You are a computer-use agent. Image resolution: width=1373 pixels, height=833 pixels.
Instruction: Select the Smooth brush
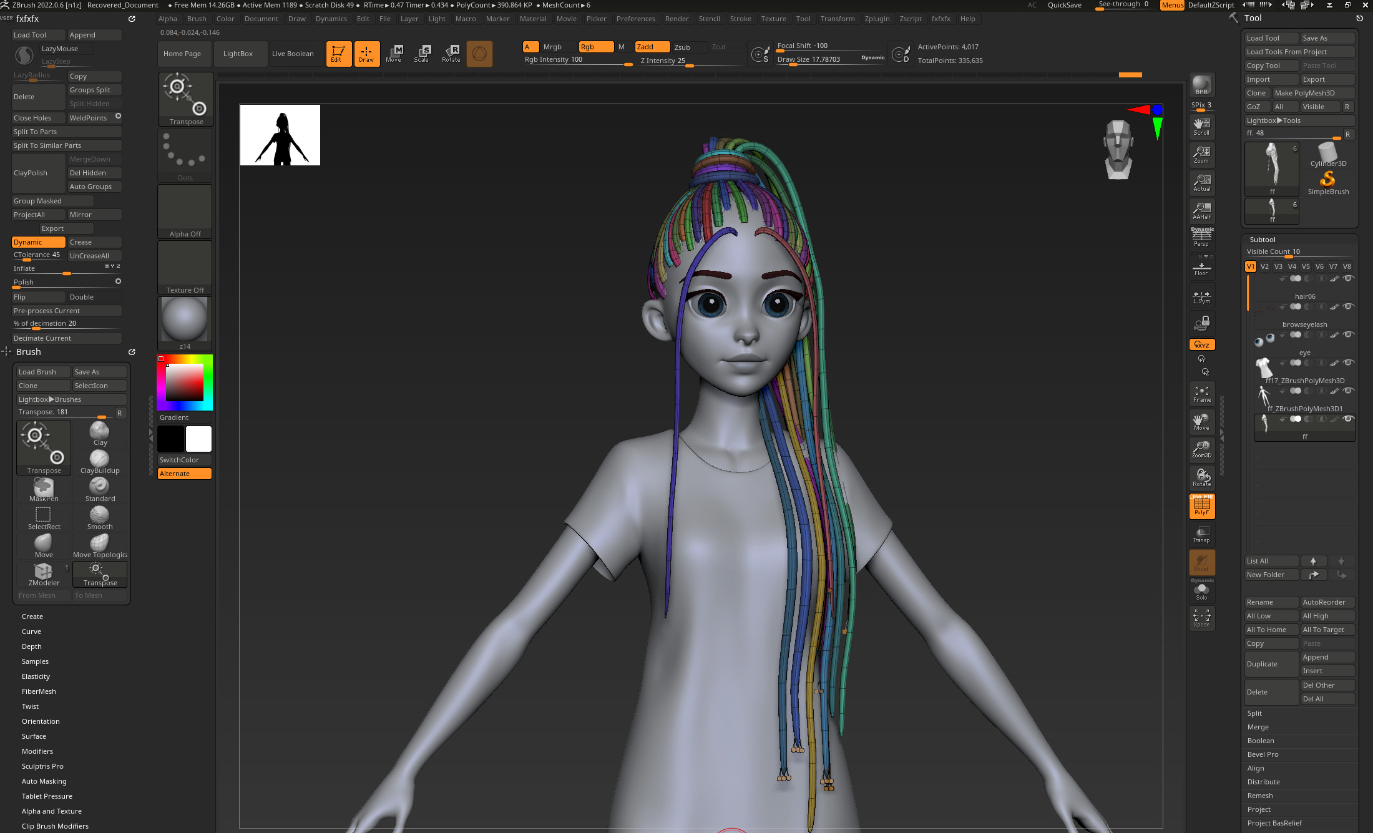click(x=100, y=518)
